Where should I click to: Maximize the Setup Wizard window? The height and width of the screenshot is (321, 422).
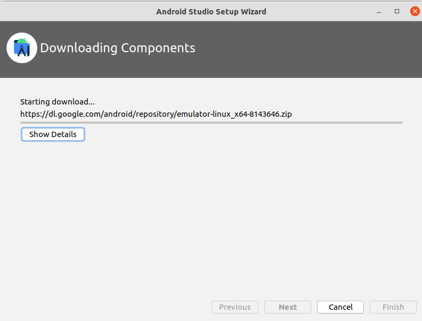point(396,11)
